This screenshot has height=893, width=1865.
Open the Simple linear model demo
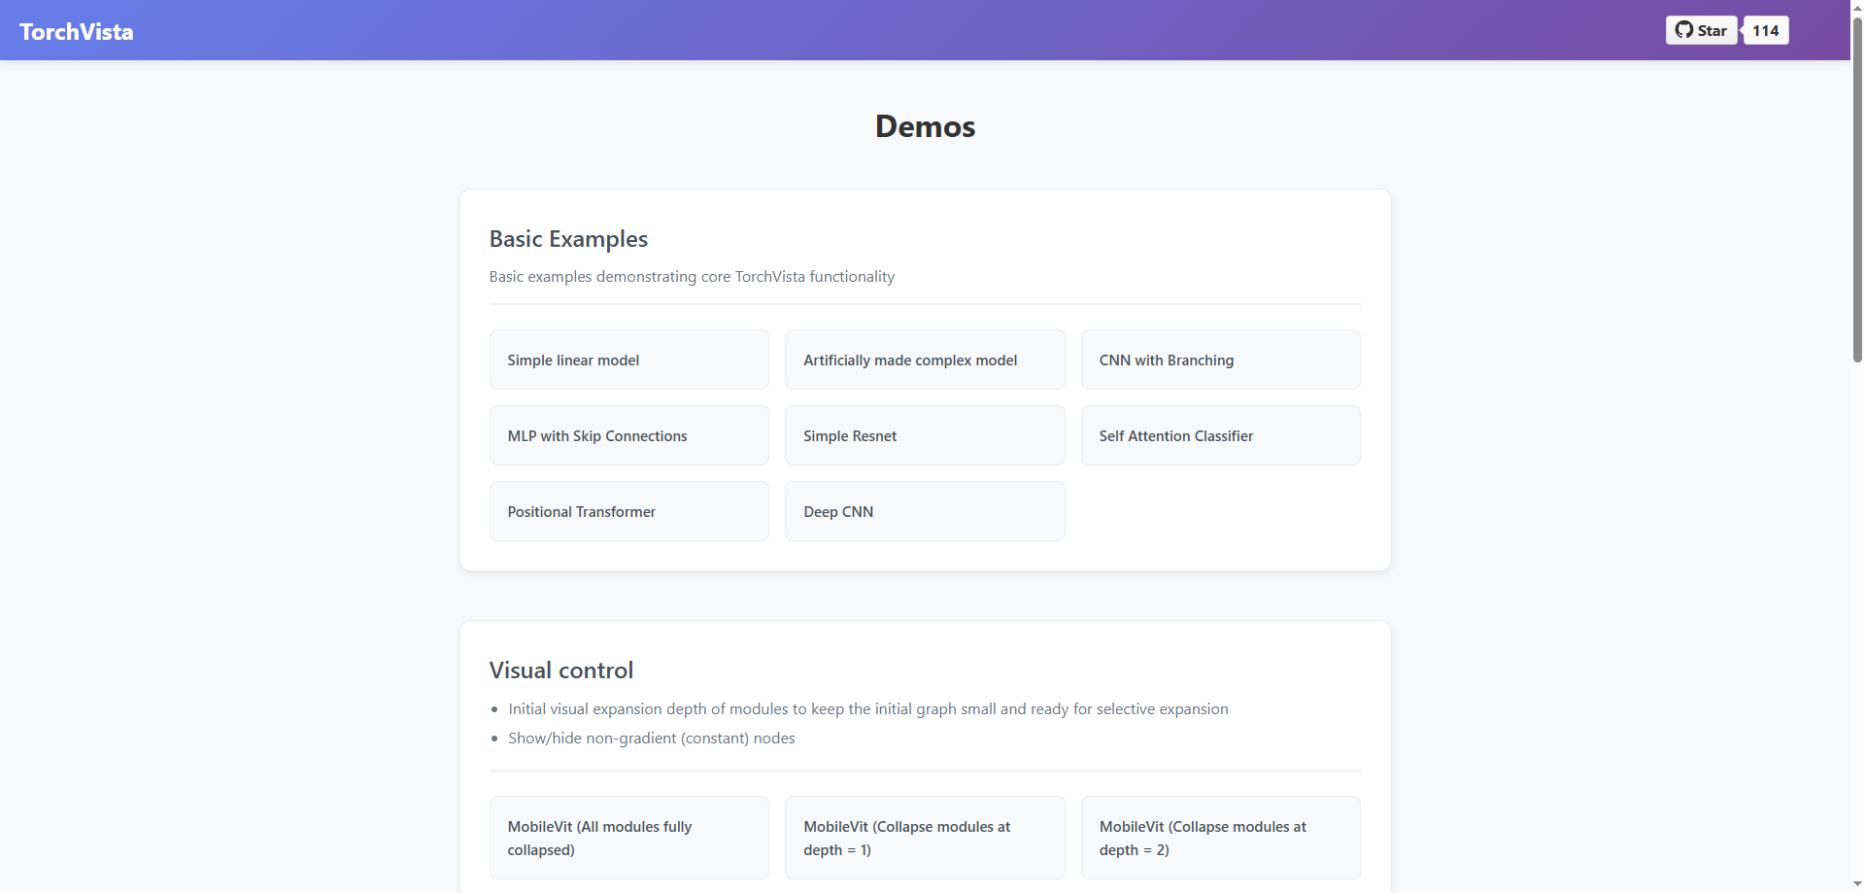tap(628, 360)
